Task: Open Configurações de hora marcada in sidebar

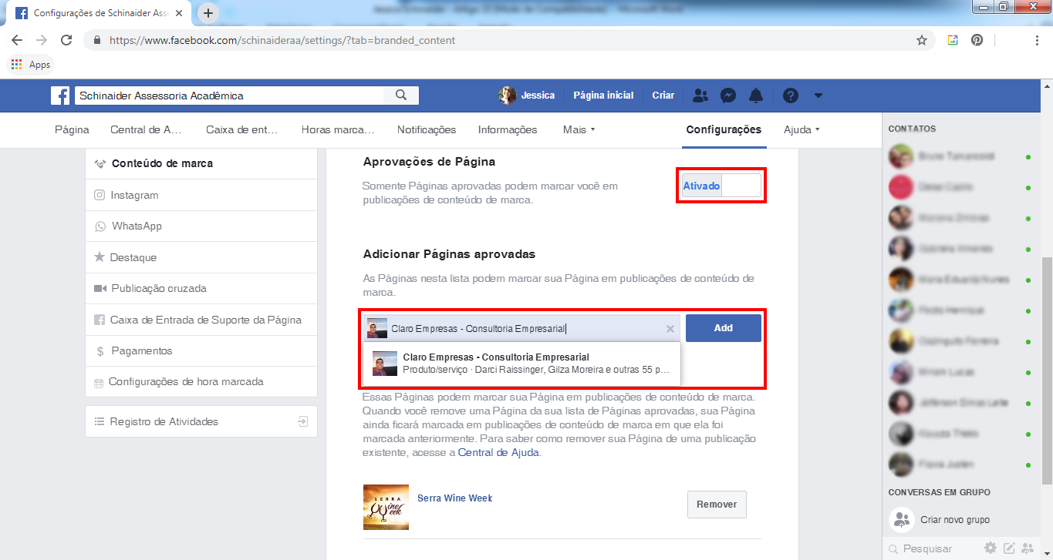Action: pos(201,381)
